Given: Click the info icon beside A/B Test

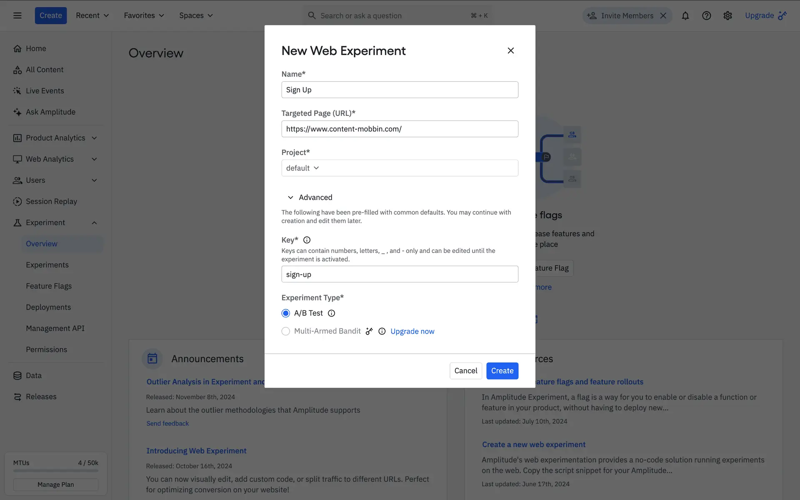Looking at the screenshot, I should [x=331, y=313].
